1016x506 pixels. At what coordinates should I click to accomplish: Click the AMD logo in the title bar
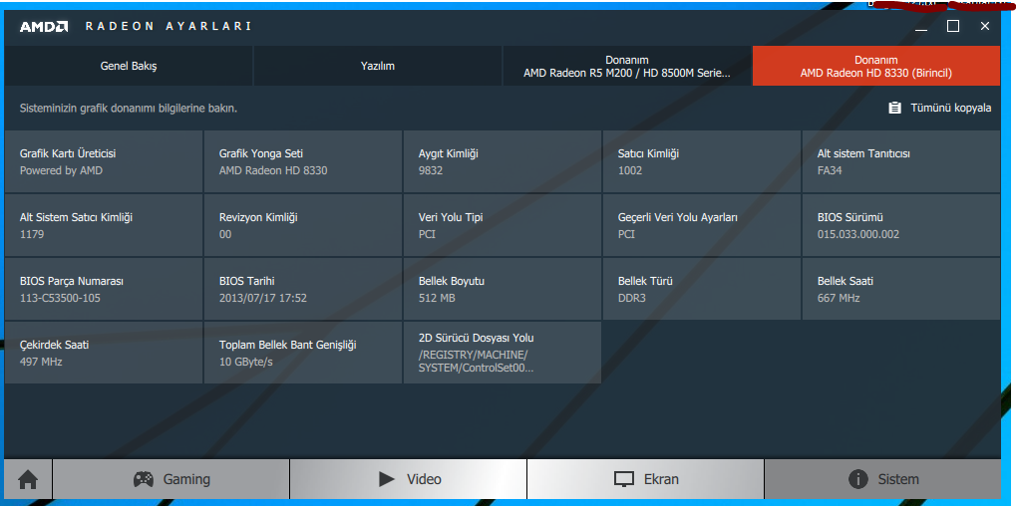[44, 27]
